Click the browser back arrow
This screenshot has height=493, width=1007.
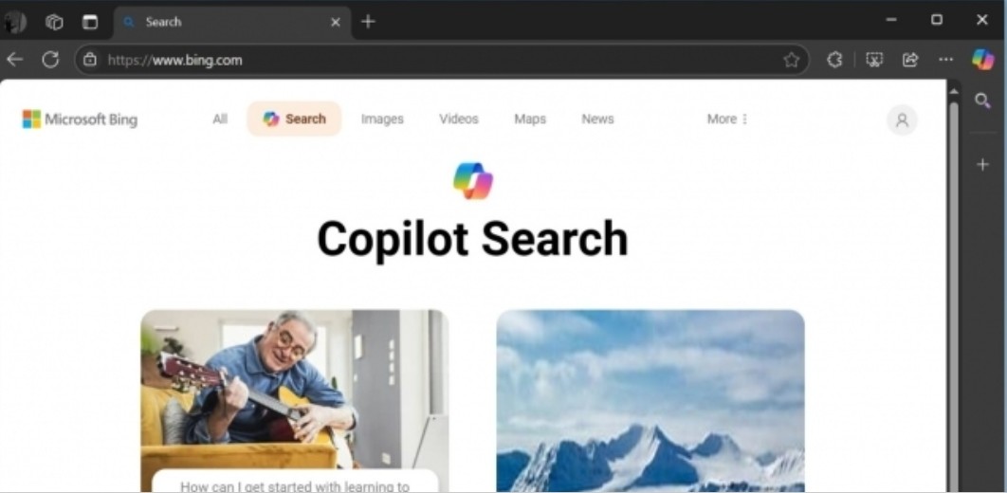[x=15, y=60]
